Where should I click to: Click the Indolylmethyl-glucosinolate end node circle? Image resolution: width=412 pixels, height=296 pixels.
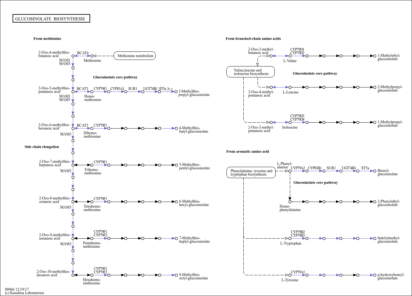point(375,238)
